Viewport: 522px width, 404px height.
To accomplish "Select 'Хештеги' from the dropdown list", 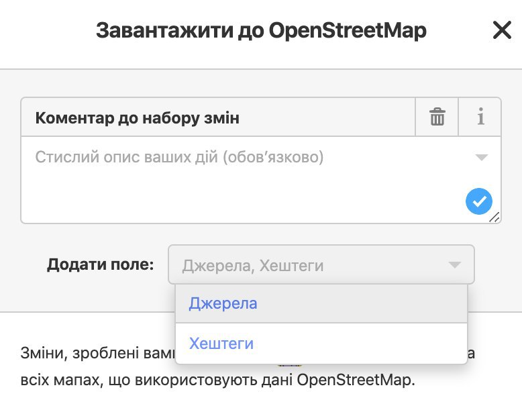I will tap(321, 344).
